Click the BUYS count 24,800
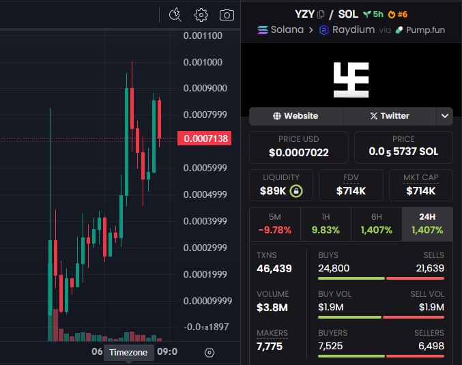This screenshot has width=462, height=365. click(x=334, y=268)
